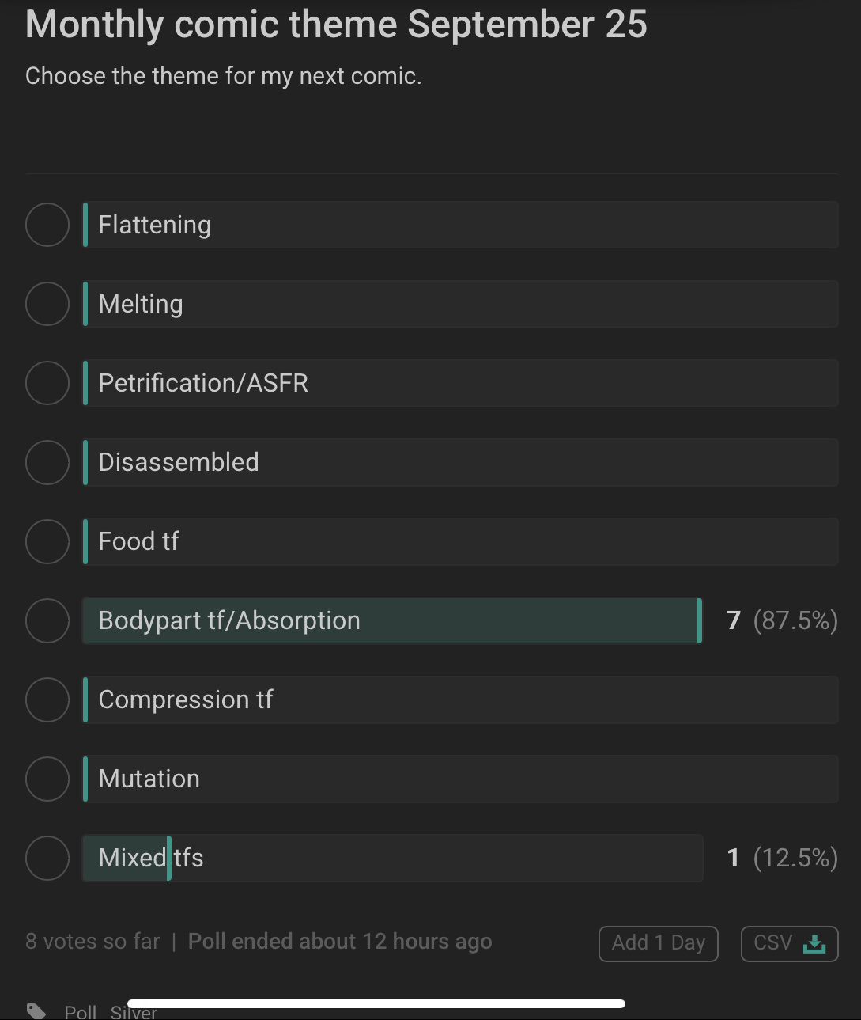Screen dimensions: 861x1020
Task: Choose the Petrification/ASFR radio option
Action: coord(47,383)
